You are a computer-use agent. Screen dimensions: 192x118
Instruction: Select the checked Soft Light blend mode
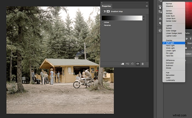[x=174, y=43]
